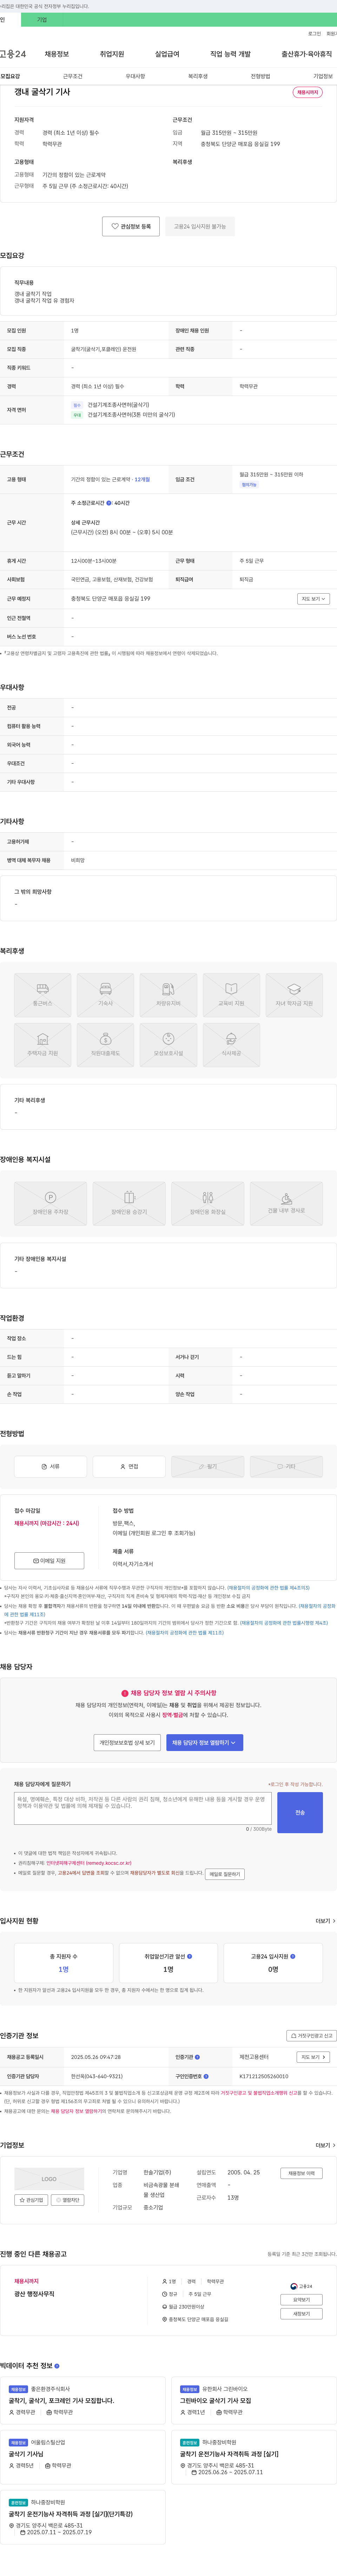Click the 식사제공 welfare icon
Image resolution: width=337 pixels, height=2576 pixels.
tap(231, 1045)
